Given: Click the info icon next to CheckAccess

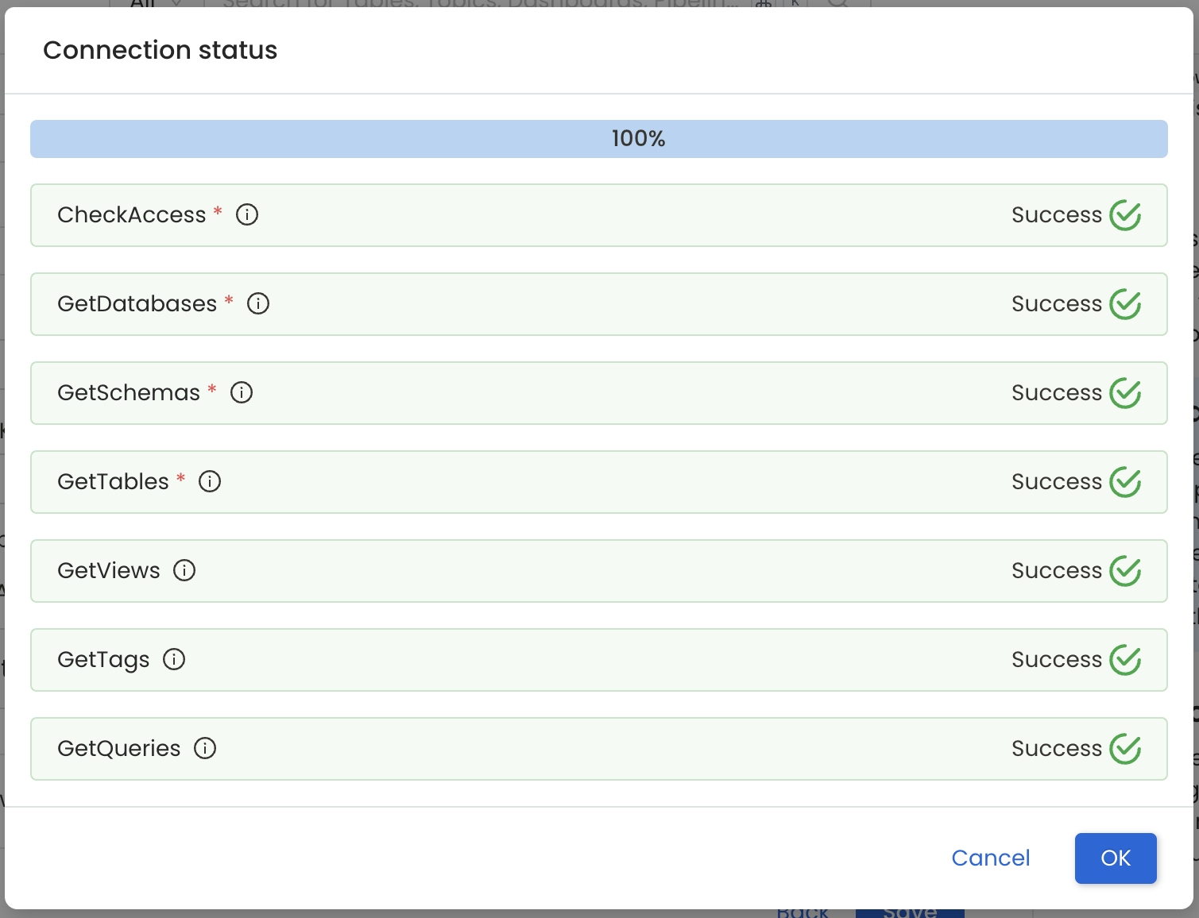Looking at the screenshot, I should [247, 214].
